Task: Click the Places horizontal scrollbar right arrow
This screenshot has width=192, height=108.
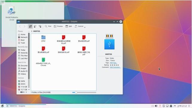Action: tap(26, 92)
